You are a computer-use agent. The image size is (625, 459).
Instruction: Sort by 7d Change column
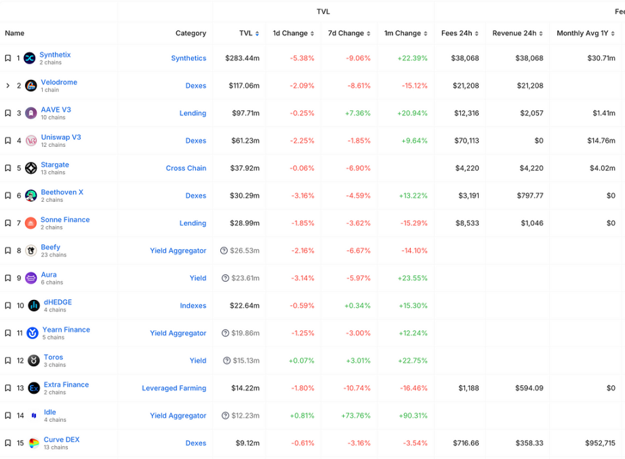click(x=349, y=33)
